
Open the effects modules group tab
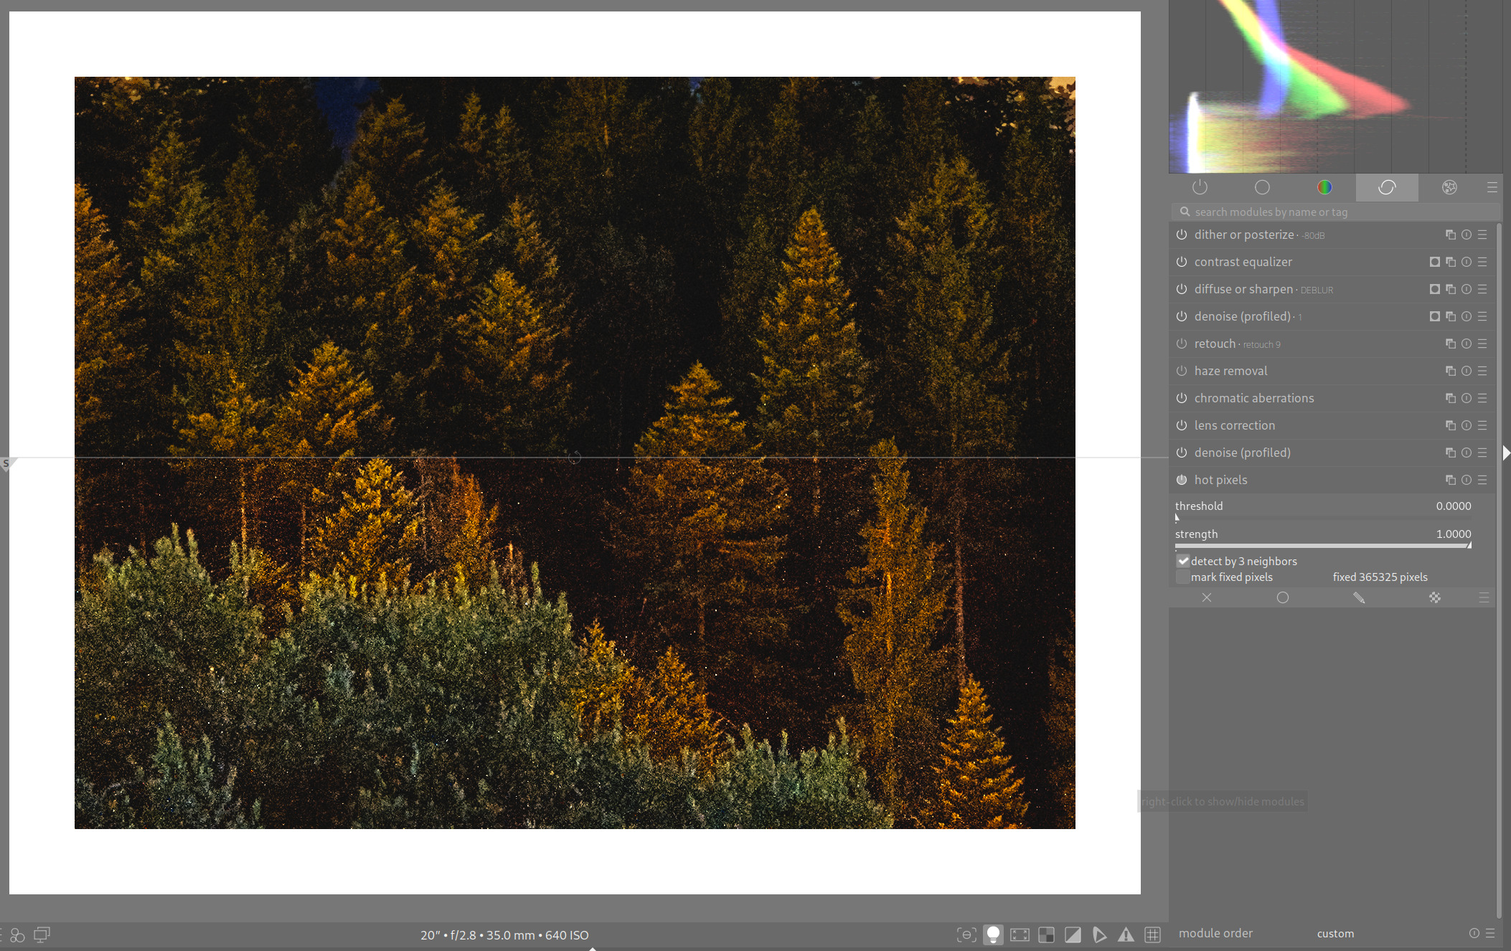1449,187
